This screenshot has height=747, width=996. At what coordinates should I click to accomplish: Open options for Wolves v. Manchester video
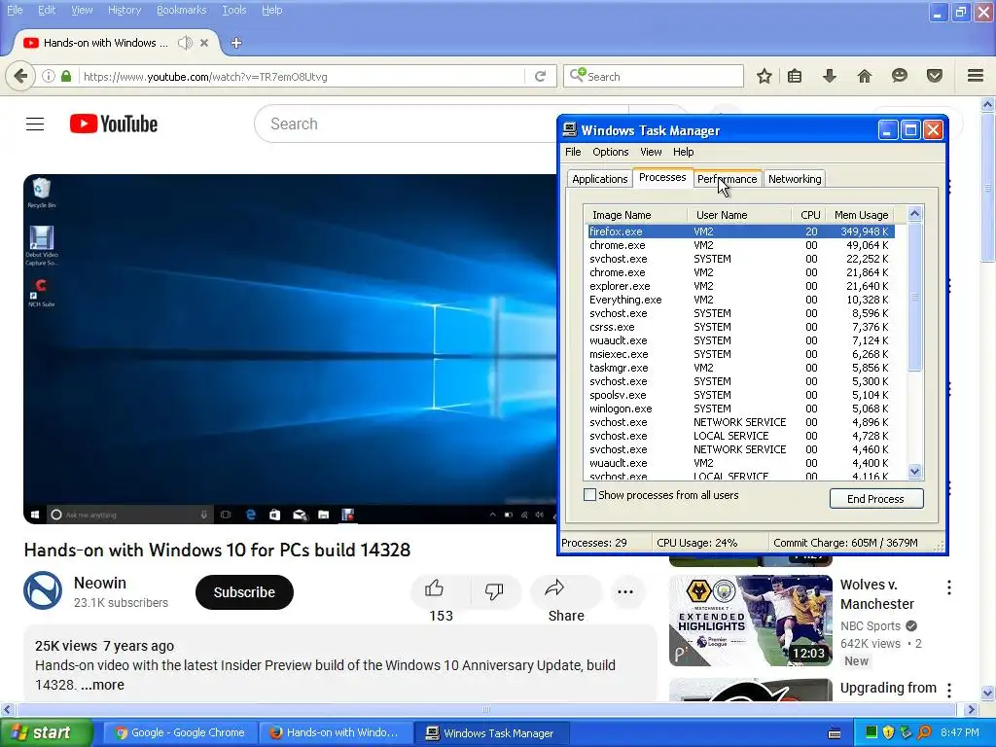[949, 587]
